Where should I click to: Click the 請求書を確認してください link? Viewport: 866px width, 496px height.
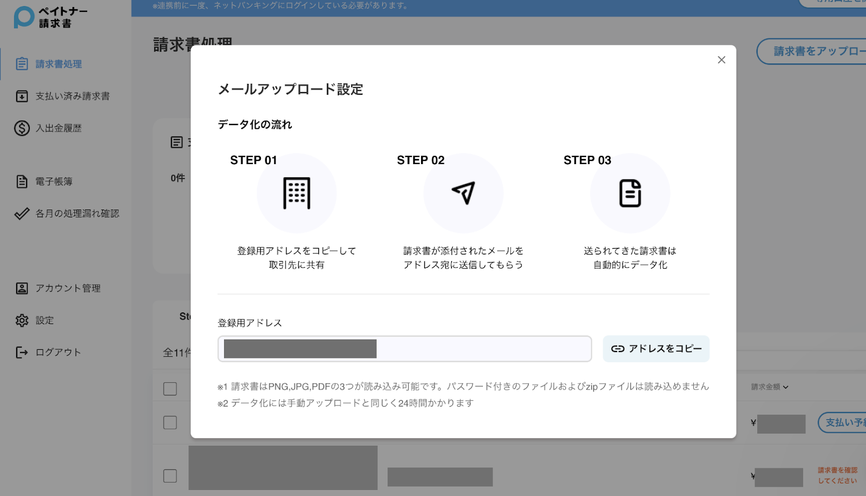click(837, 475)
